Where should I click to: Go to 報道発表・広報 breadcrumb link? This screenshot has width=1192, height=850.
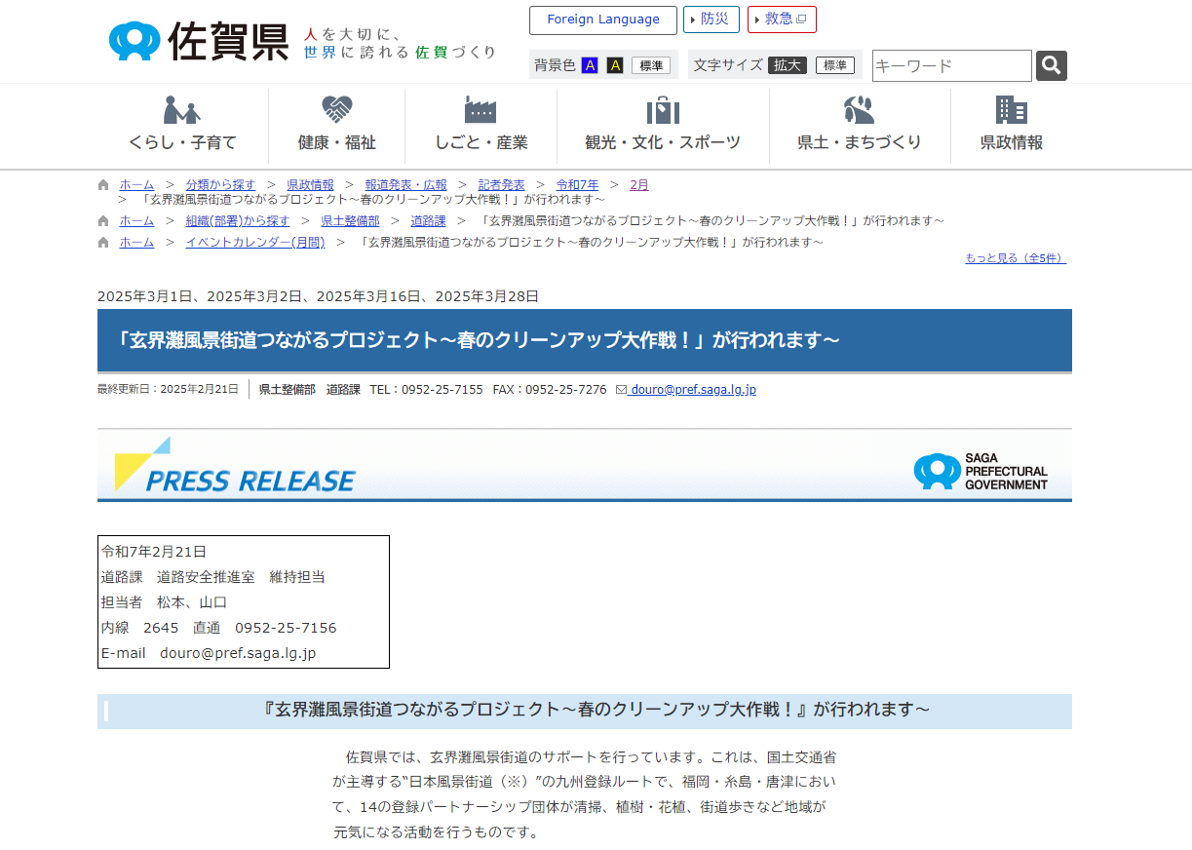(x=405, y=184)
